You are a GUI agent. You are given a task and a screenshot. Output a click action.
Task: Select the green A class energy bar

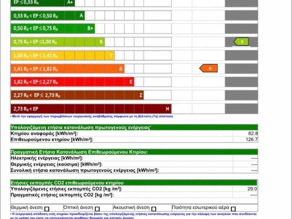pos(48,15)
